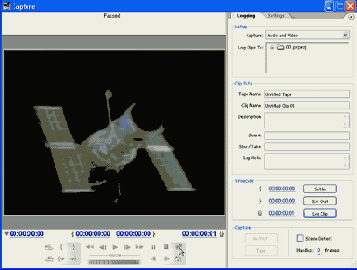Click the Out timecode in Timecode section

point(282,201)
